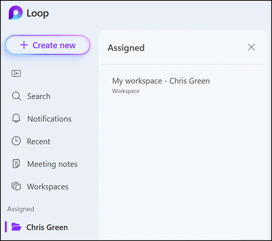Open My workspace - Chris Green

(x=161, y=81)
